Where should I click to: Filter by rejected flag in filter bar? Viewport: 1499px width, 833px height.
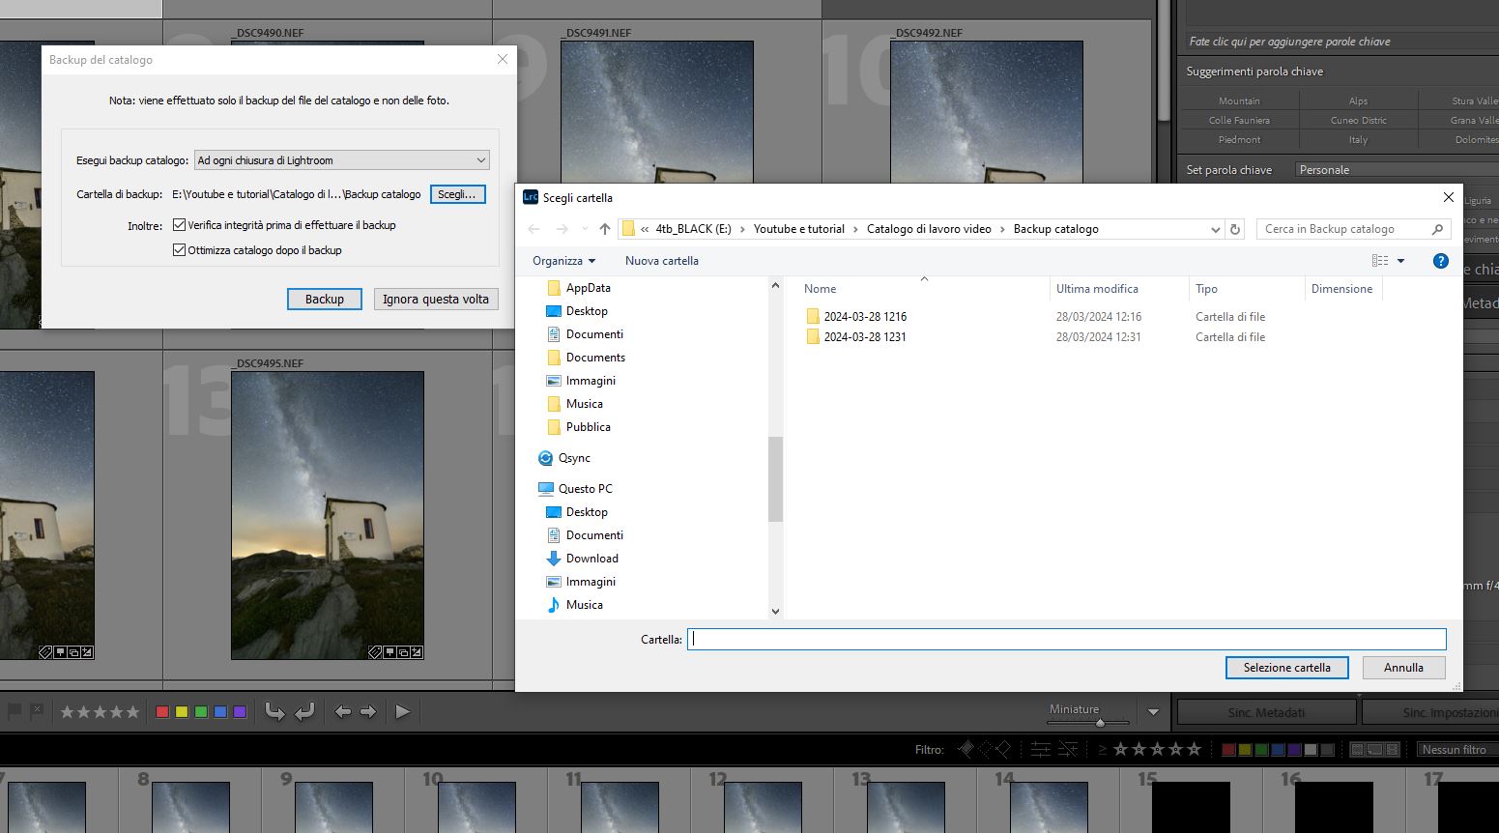click(1002, 749)
